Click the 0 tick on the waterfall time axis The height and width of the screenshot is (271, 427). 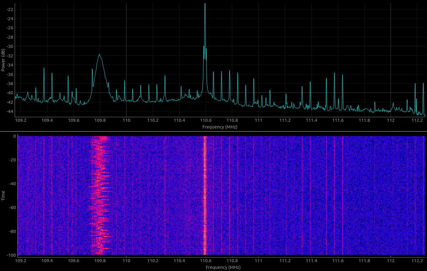14,136
